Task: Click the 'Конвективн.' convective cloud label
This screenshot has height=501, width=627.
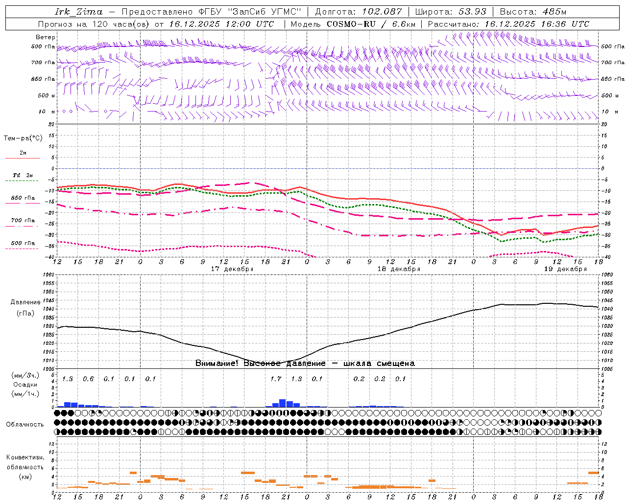Action: 25,457
